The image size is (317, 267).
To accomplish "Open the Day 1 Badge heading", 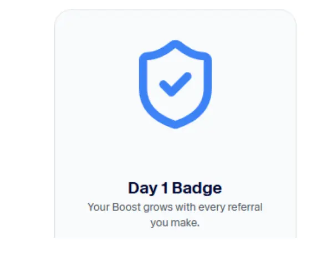I will coord(175,188).
